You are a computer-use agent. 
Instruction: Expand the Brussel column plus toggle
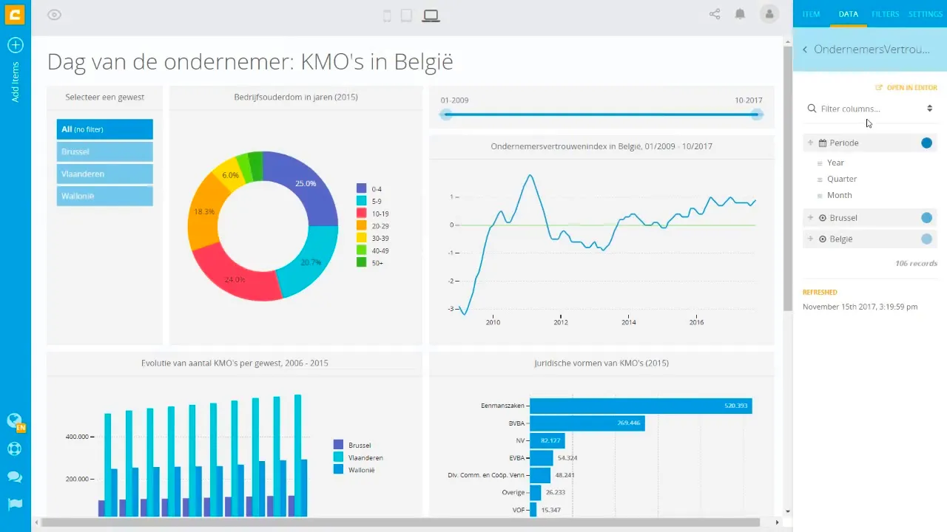(x=811, y=218)
